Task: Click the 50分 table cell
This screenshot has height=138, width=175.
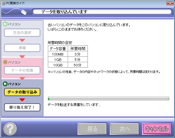Action: 78,65
